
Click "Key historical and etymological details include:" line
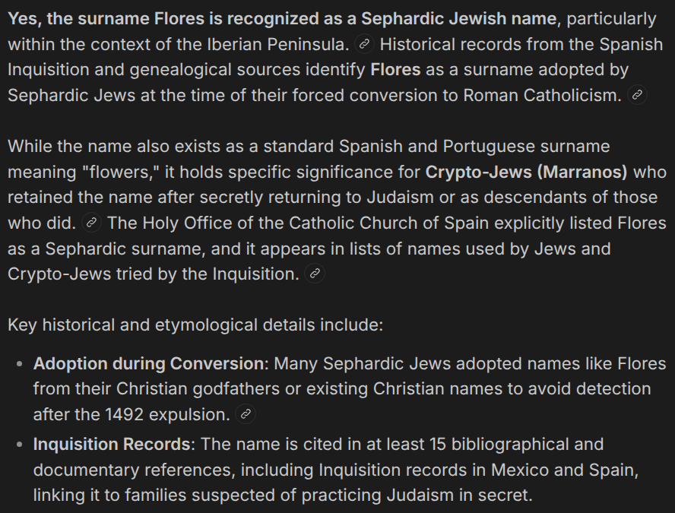click(195, 325)
